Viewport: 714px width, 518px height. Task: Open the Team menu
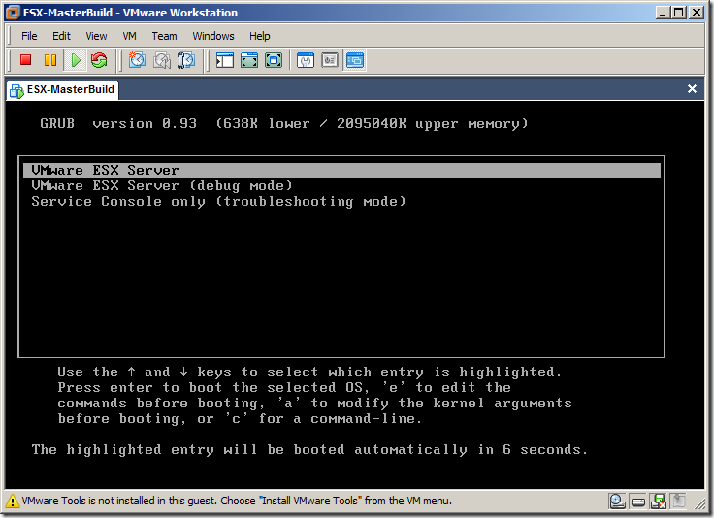point(164,36)
